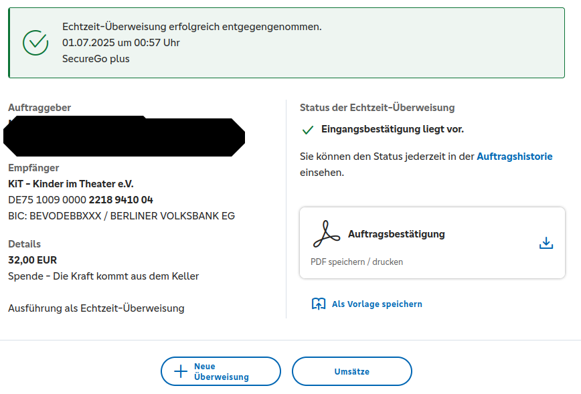Open the Auftragshistorie link

pyautogui.click(x=514, y=157)
